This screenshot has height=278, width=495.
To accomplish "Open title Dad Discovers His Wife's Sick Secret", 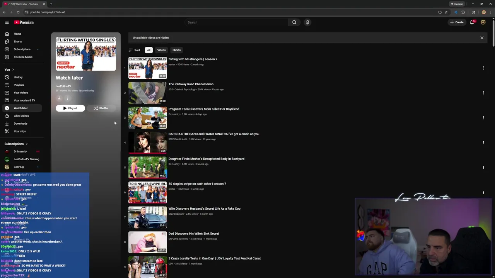I will 194,234.
